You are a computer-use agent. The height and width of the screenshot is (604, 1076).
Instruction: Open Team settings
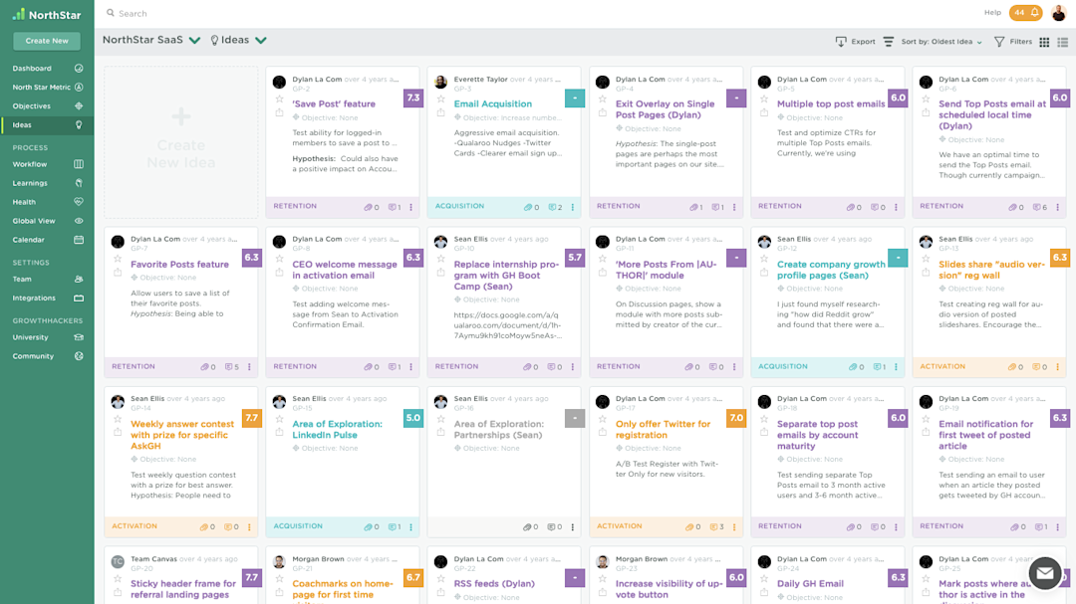tap(47, 279)
